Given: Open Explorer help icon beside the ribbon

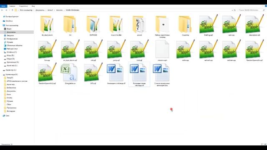Looking at the screenshot, I should coord(266,6).
